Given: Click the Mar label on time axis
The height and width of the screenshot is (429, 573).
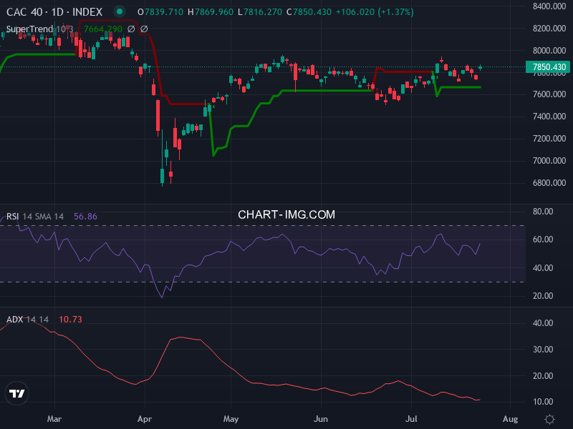Looking at the screenshot, I should 54,419.
